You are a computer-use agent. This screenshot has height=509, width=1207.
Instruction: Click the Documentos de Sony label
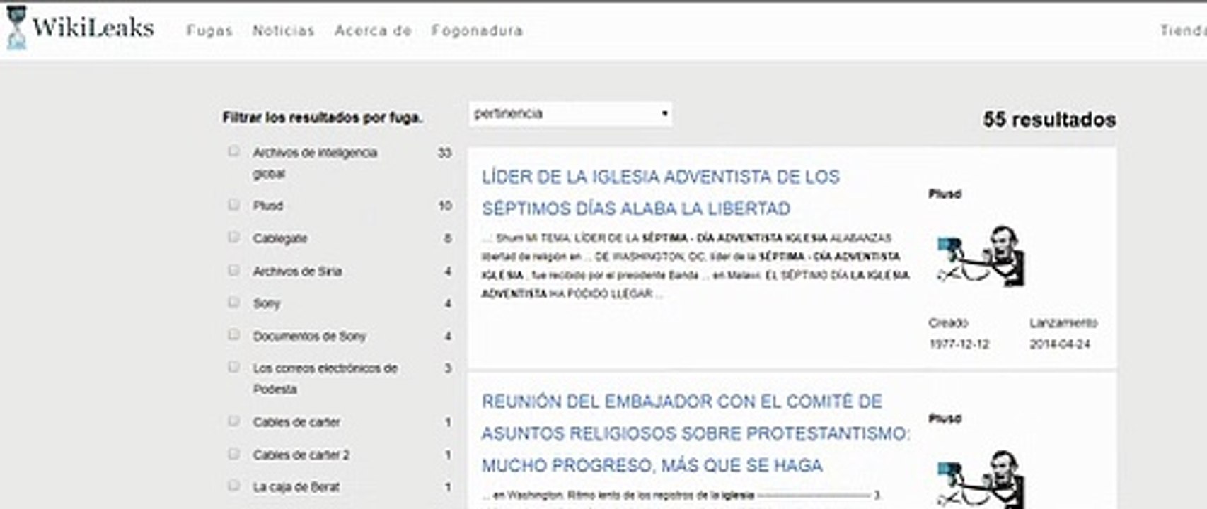tap(309, 336)
